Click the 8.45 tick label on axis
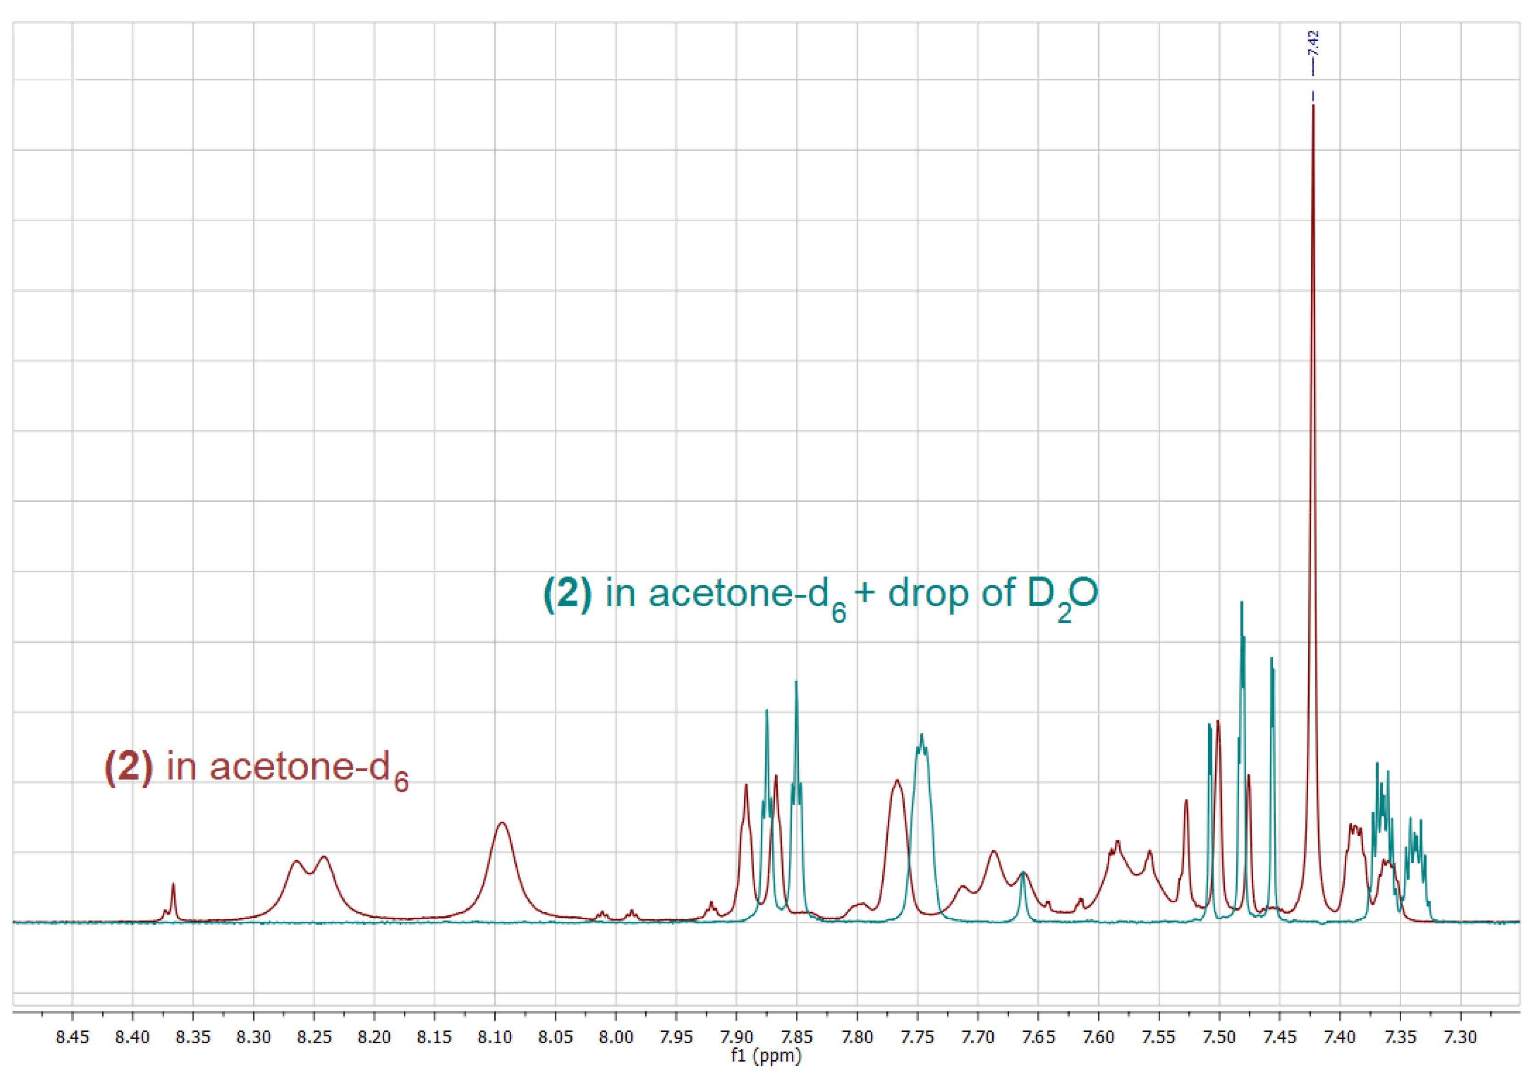The image size is (1537, 1074). (72, 1038)
